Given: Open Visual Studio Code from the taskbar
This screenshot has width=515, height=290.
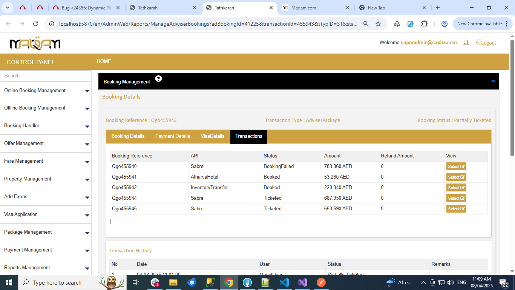Looking at the screenshot, I should pyautogui.click(x=284, y=282).
